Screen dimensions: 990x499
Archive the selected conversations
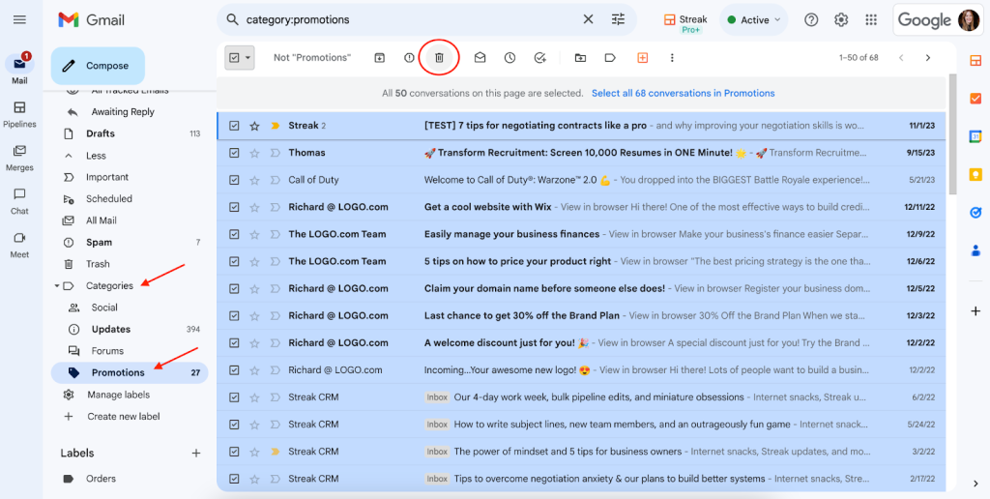pos(379,57)
